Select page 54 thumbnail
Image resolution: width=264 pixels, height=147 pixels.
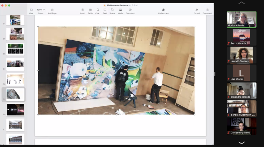point(15,20)
